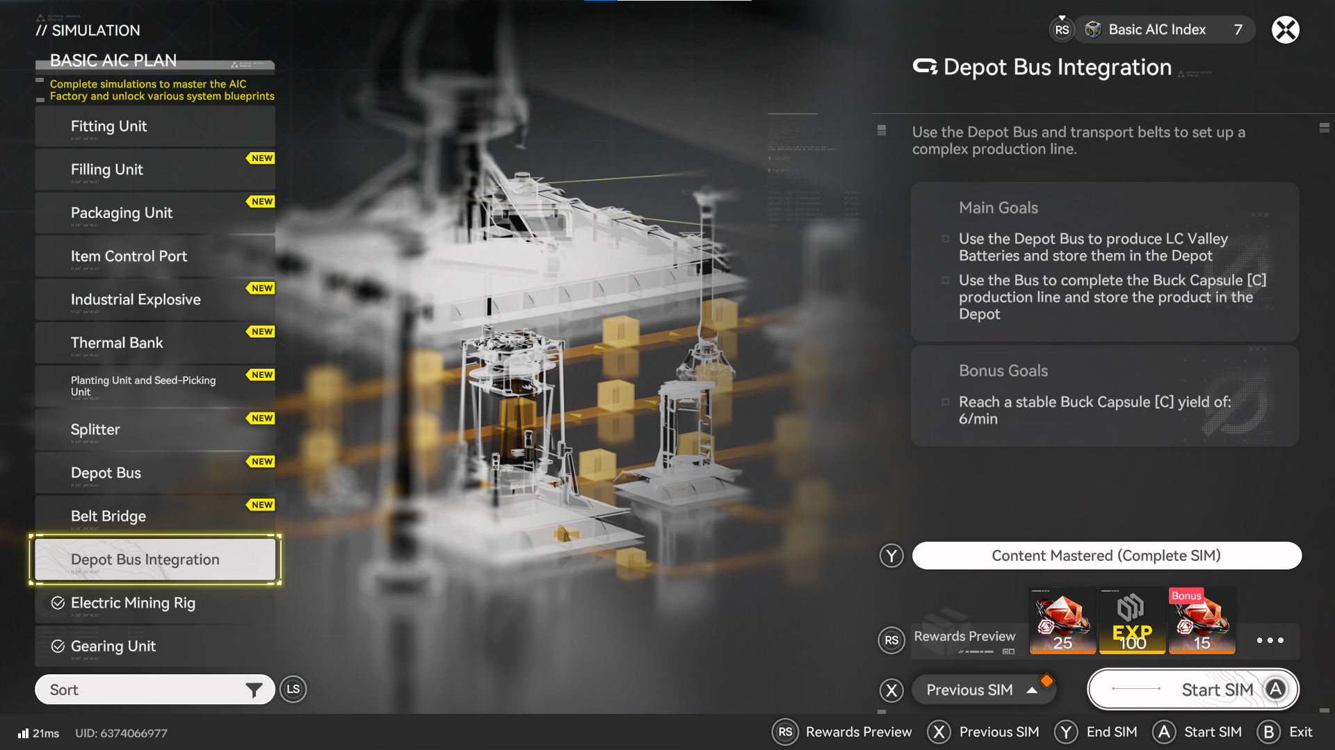Viewport: 1335px width, 750px height.
Task: Click the Electric Mining Rig completed checkmark
Action: click(x=58, y=603)
